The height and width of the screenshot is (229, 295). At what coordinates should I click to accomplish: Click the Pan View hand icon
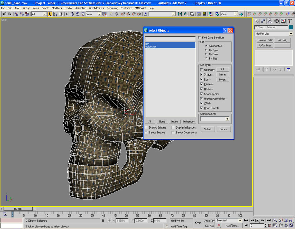(x=281, y=226)
